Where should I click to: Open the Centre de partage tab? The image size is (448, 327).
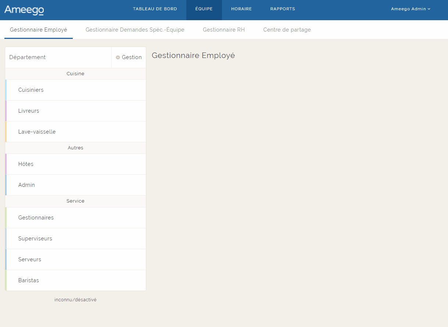click(x=287, y=30)
